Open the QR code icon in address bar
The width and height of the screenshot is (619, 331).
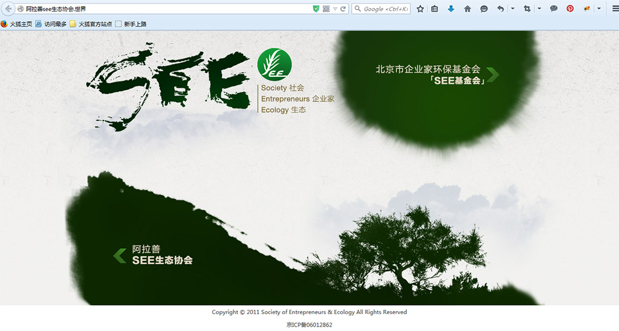326,8
